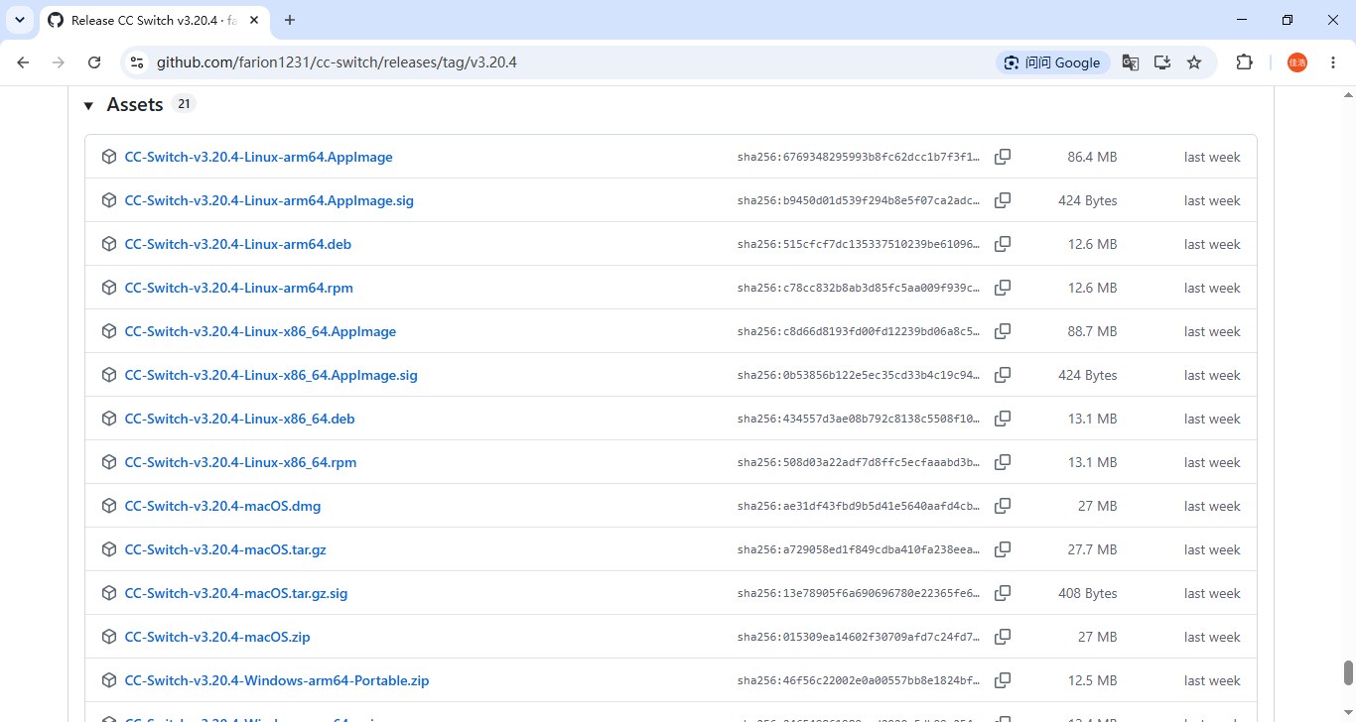Copy SHA256 hash for macOS.dmg
The image size is (1356, 722).
point(1003,506)
